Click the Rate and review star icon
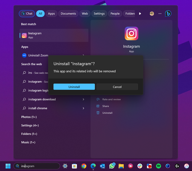The width and height of the screenshot is (192, 171). pyautogui.click(x=98, y=99)
